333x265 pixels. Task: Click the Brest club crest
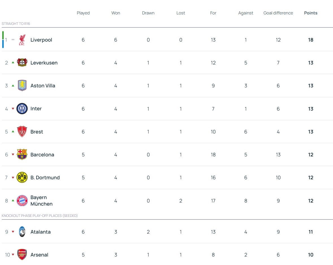click(22, 132)
